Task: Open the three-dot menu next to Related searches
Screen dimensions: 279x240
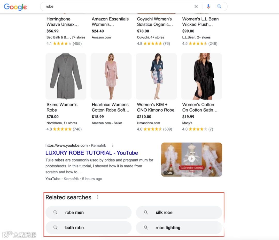Action: (x=97, y=197)
